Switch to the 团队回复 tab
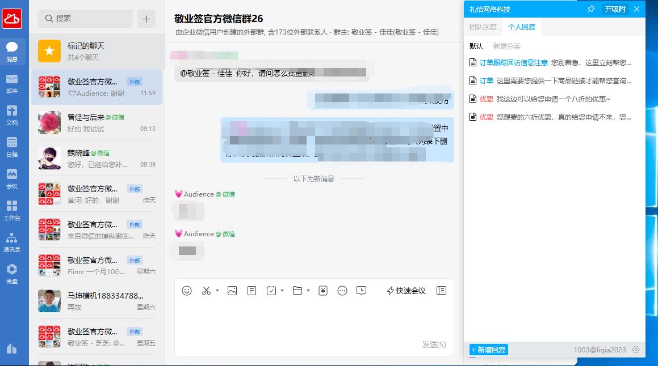The height and width of the screenshot is (366, 658). tap(483, 27)
